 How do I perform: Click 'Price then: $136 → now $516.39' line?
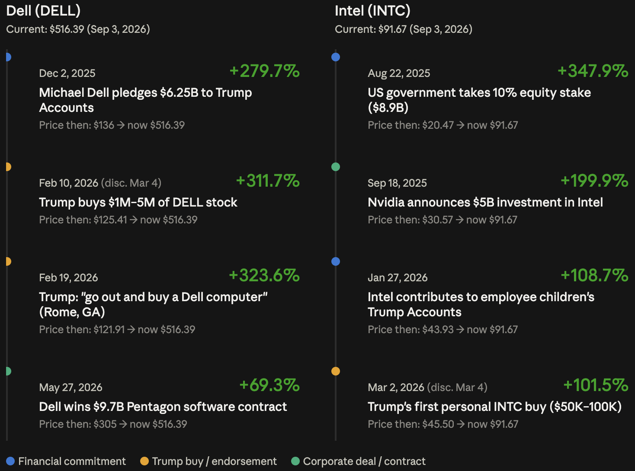(x=112, y=125)
